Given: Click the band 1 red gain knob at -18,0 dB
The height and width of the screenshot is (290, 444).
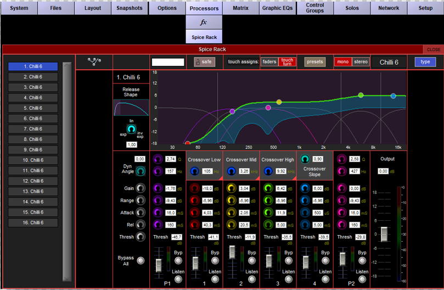Looking at the screenshot, I should (194, 188).
